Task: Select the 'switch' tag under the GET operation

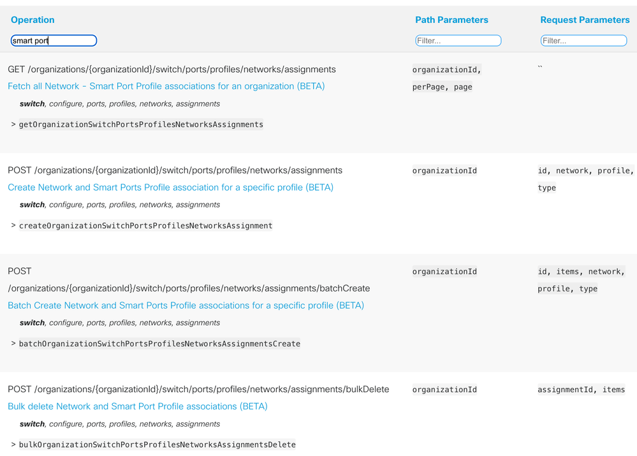Action: coord(32,103)
